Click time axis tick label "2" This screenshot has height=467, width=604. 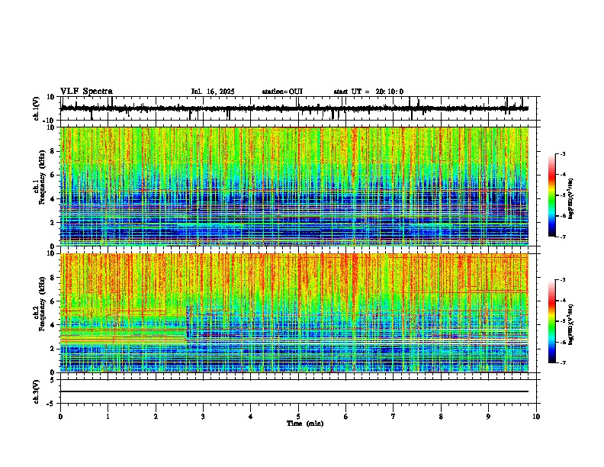156,417
